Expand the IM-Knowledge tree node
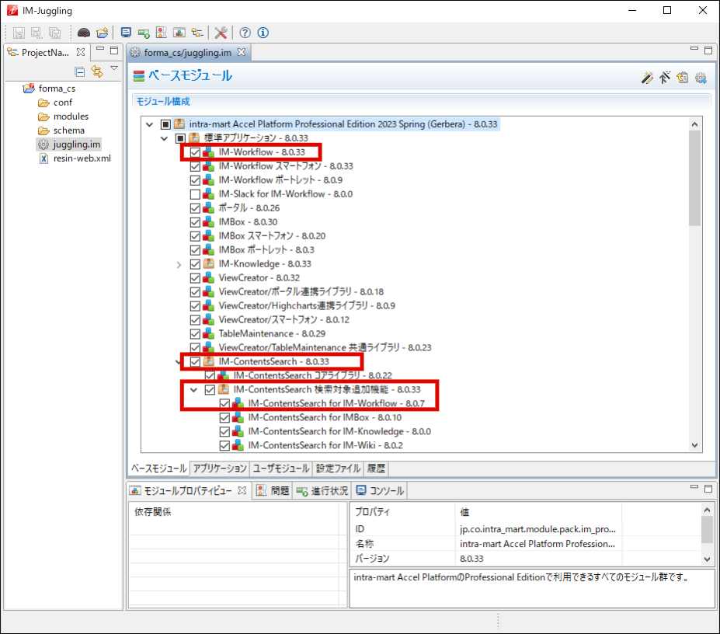 [x=179, y=264]
